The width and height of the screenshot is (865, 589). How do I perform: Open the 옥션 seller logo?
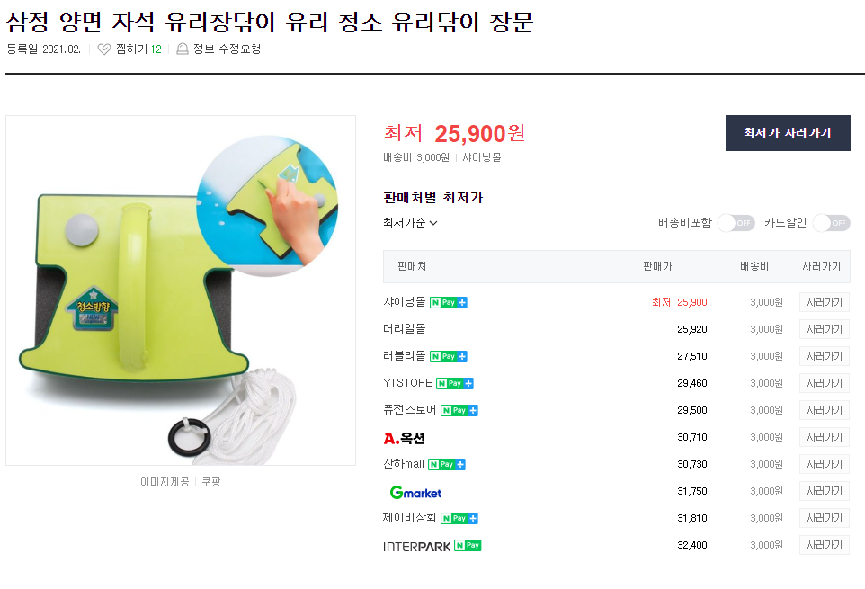(x=405, y=438)
